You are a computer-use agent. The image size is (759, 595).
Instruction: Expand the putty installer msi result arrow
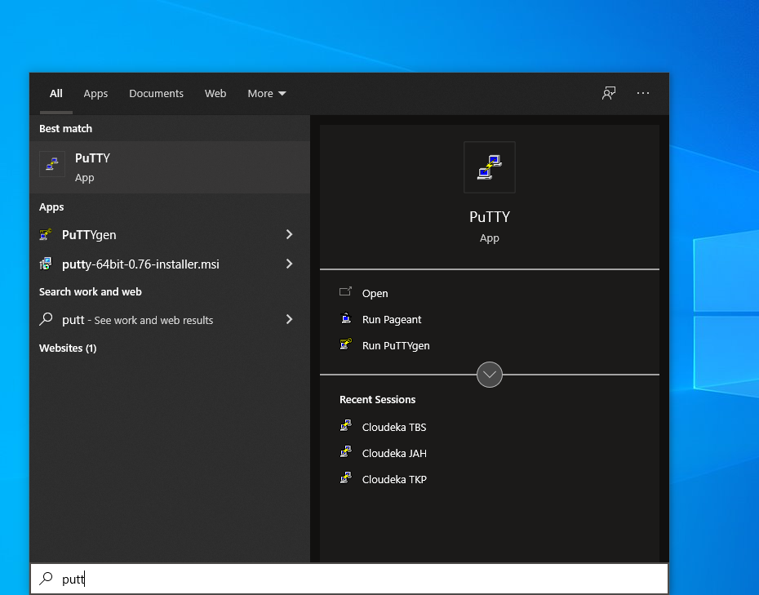click(x=289, y=264)
